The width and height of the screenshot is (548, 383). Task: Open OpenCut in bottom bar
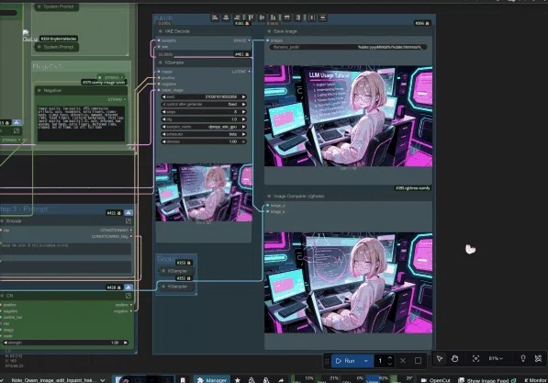[435, 380]
